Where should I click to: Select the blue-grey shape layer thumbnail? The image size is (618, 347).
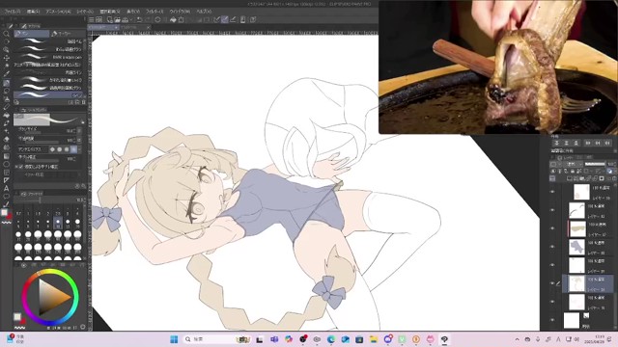coord(576,247)
